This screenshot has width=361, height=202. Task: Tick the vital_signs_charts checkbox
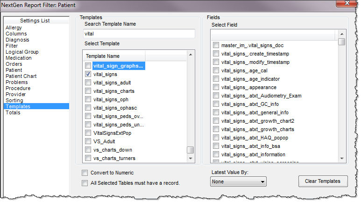88,91
